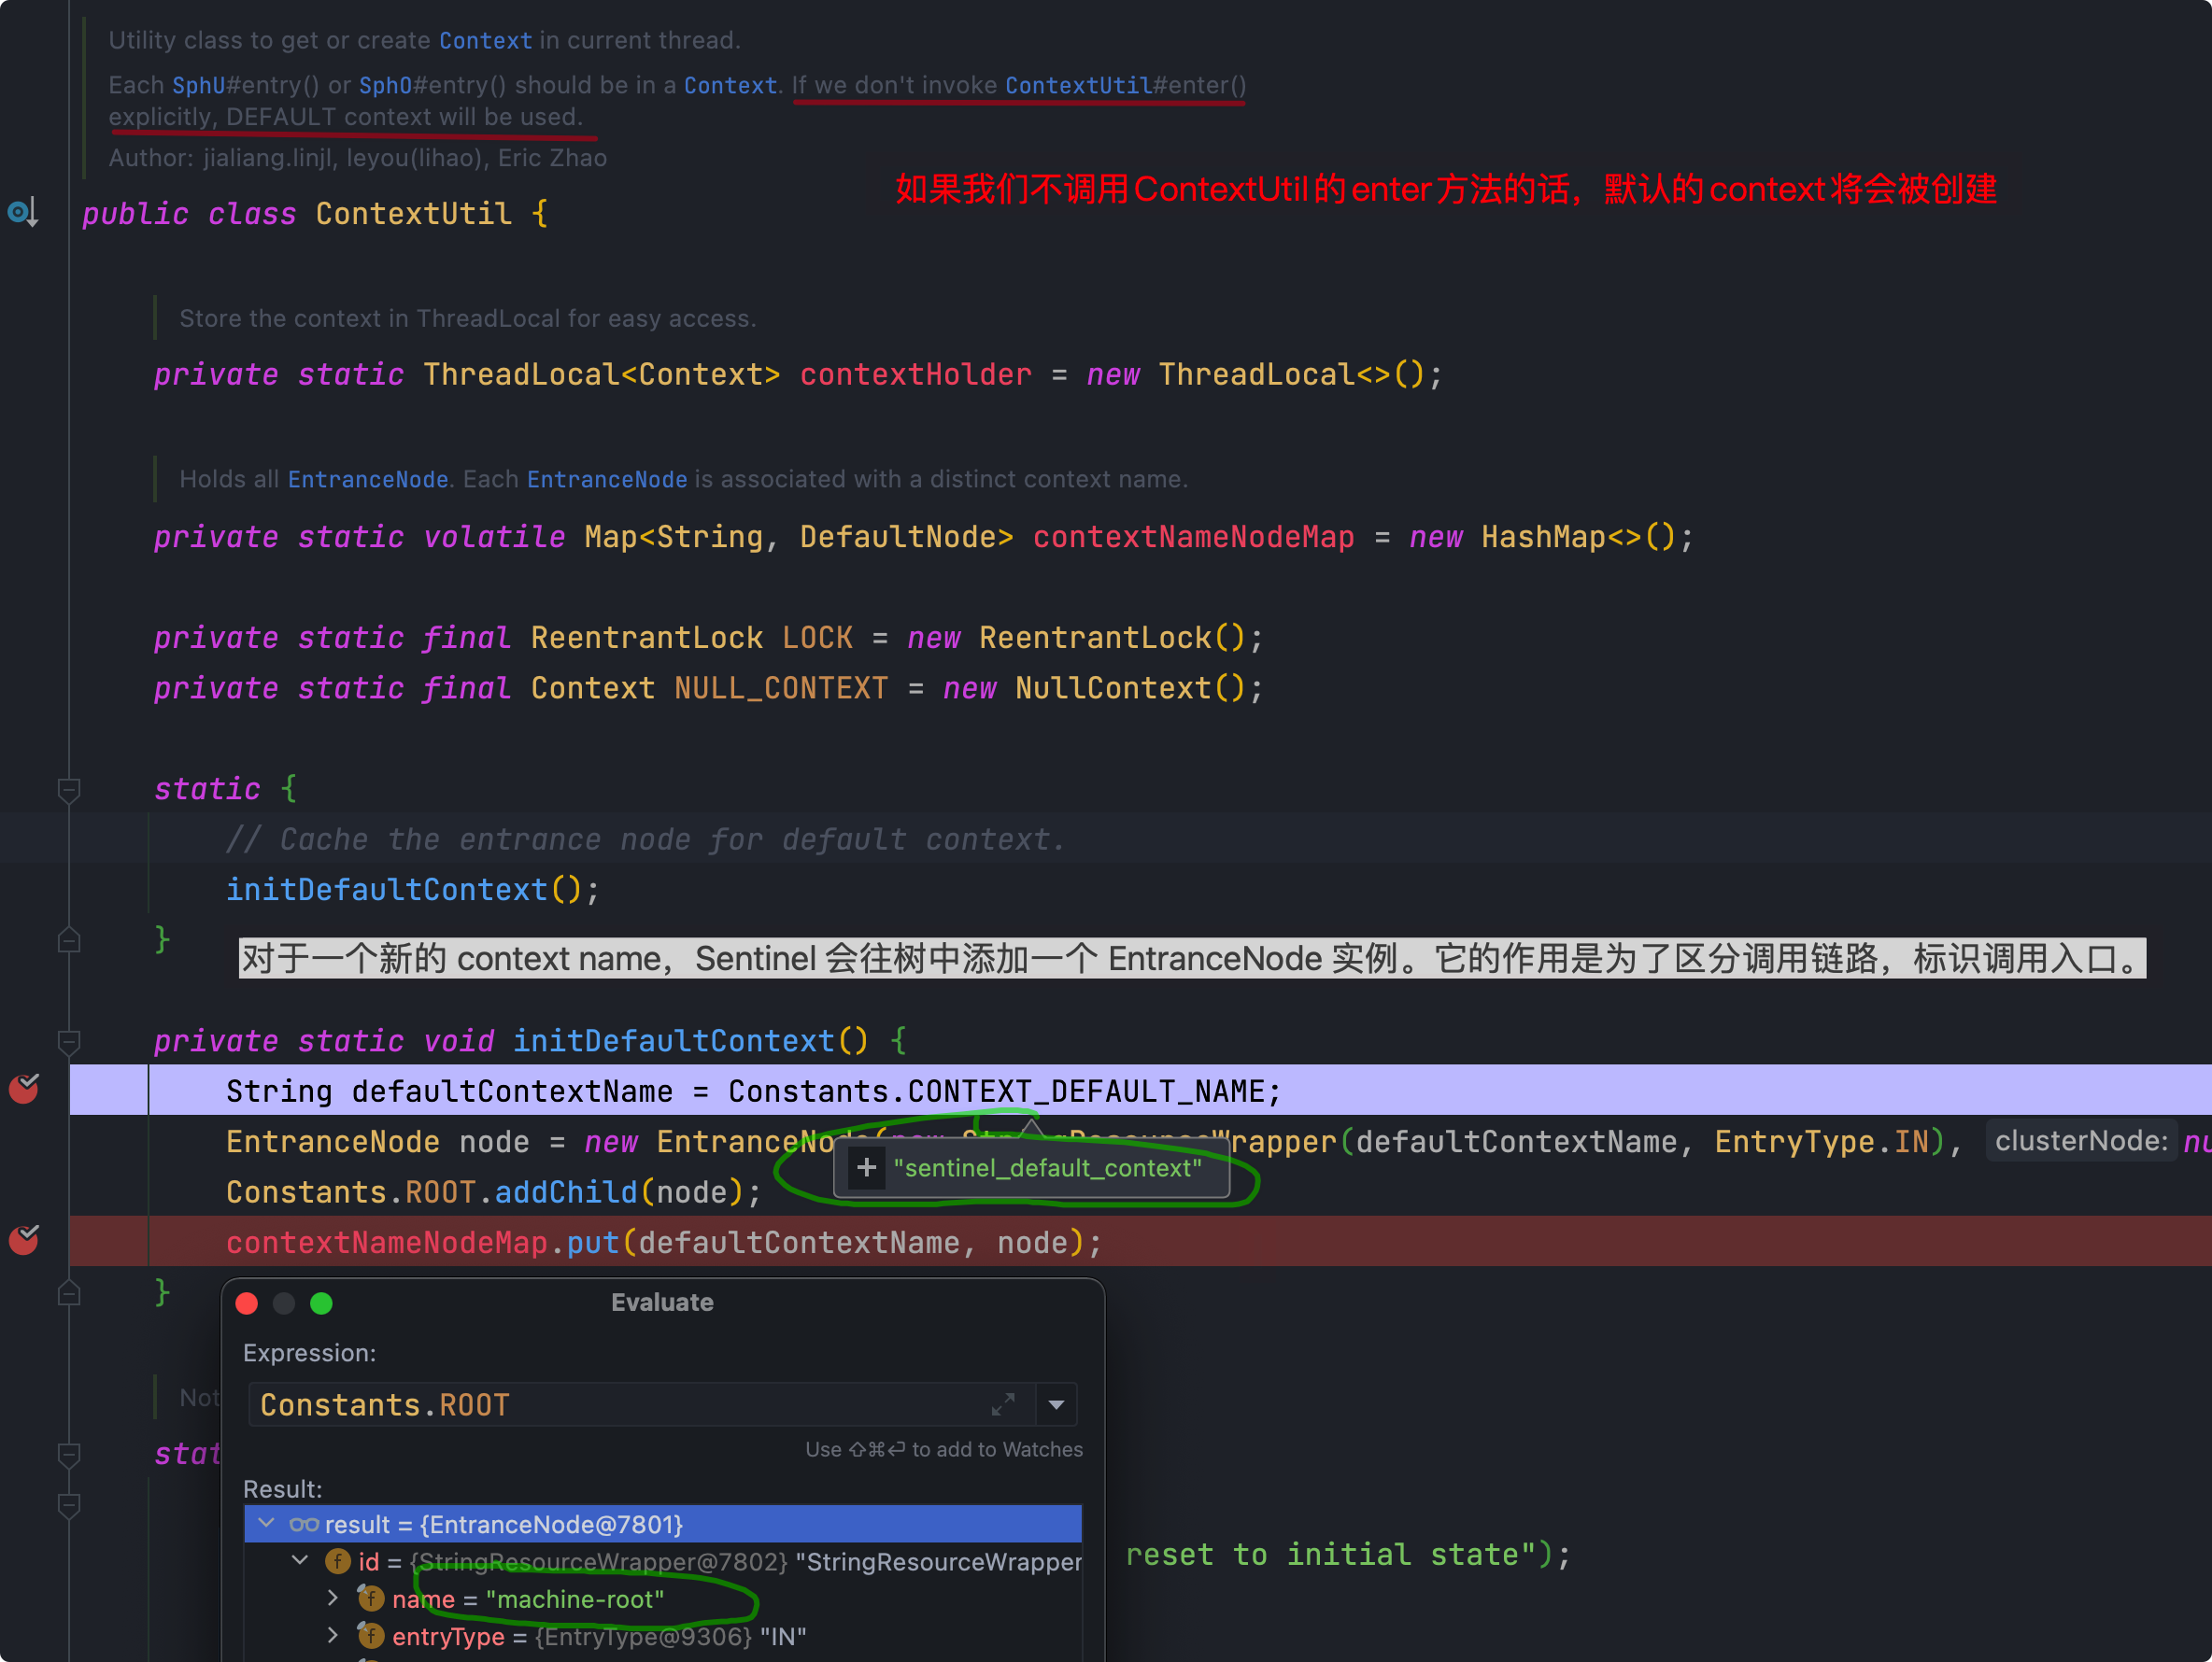Fold initDefaultContext method via gutter marker
The image size is (2212, 1662).
click(69, 1042)
